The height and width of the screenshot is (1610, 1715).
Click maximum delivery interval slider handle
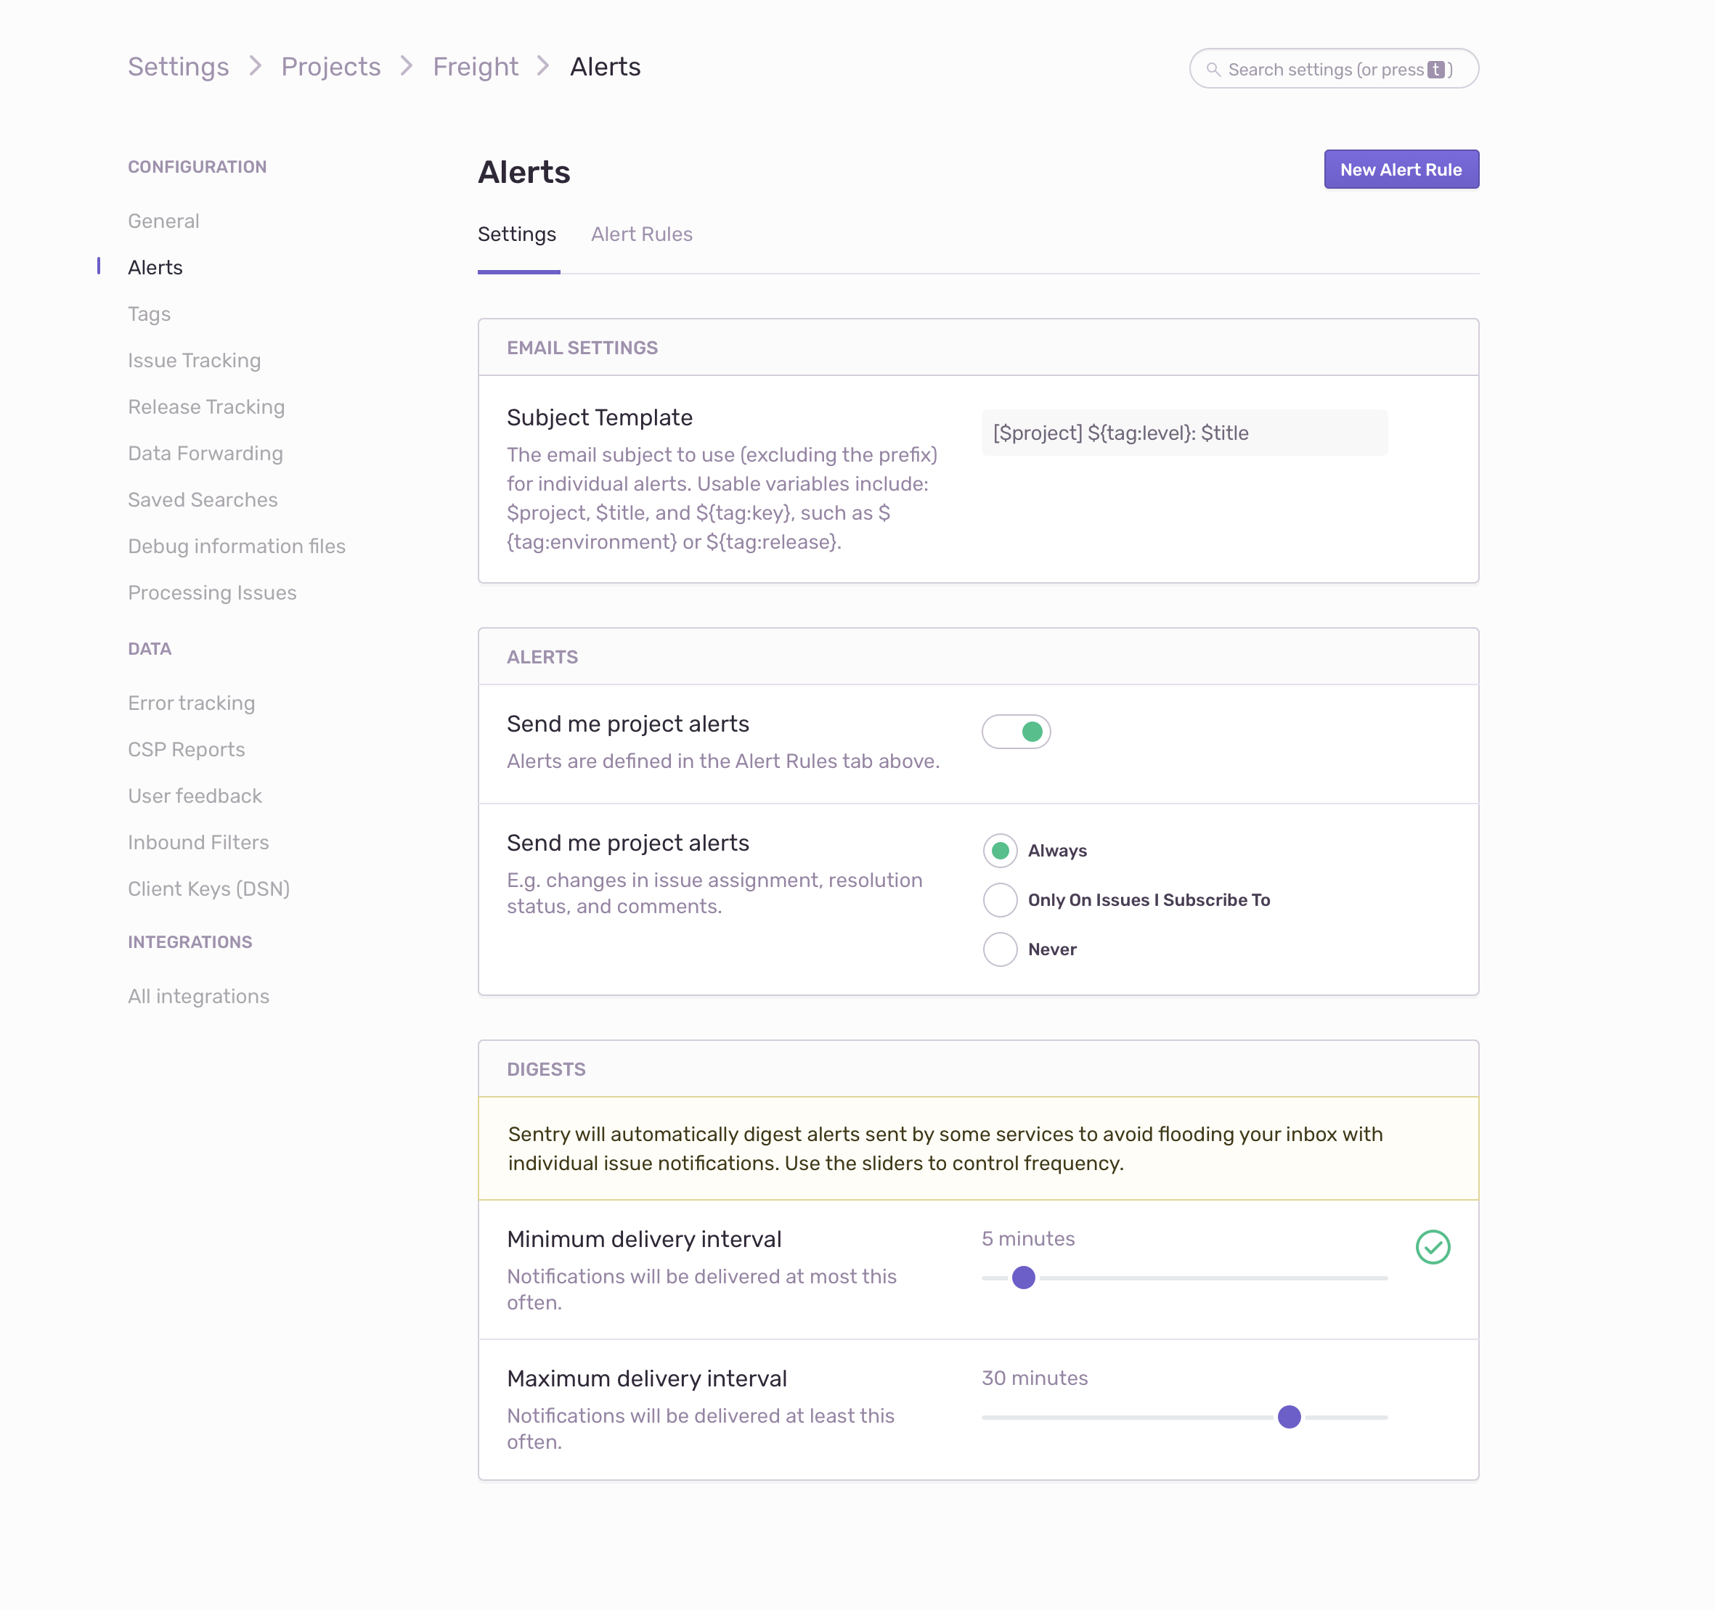(x=1289, y=1417)
